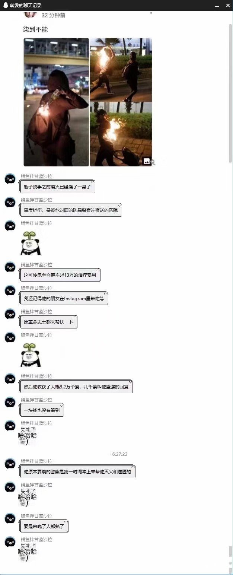Open the top-right photo of two people running
233x575 pixels.
tap(121, 69)
